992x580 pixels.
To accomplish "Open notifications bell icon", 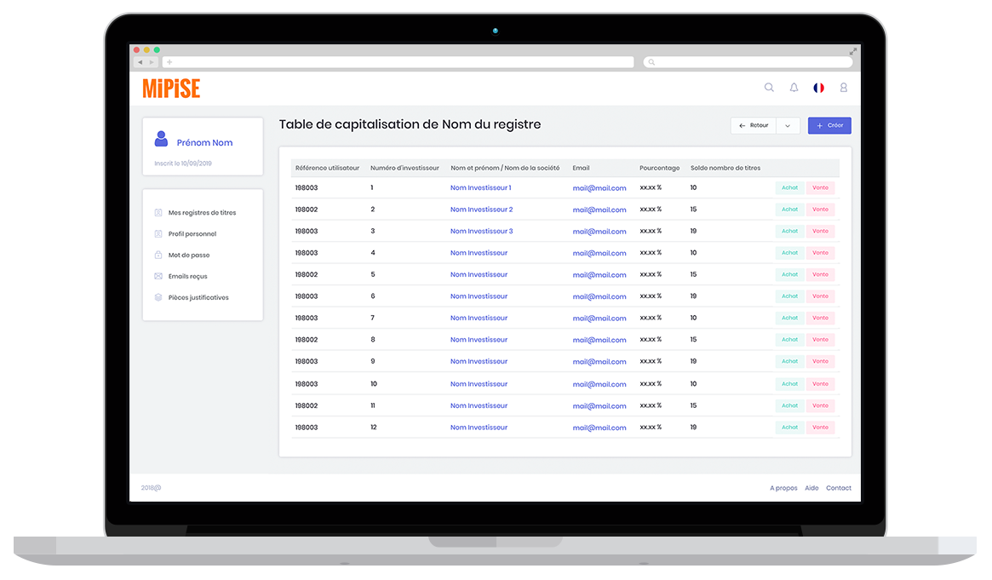I will pyautogui.click(x=794, y=87).
